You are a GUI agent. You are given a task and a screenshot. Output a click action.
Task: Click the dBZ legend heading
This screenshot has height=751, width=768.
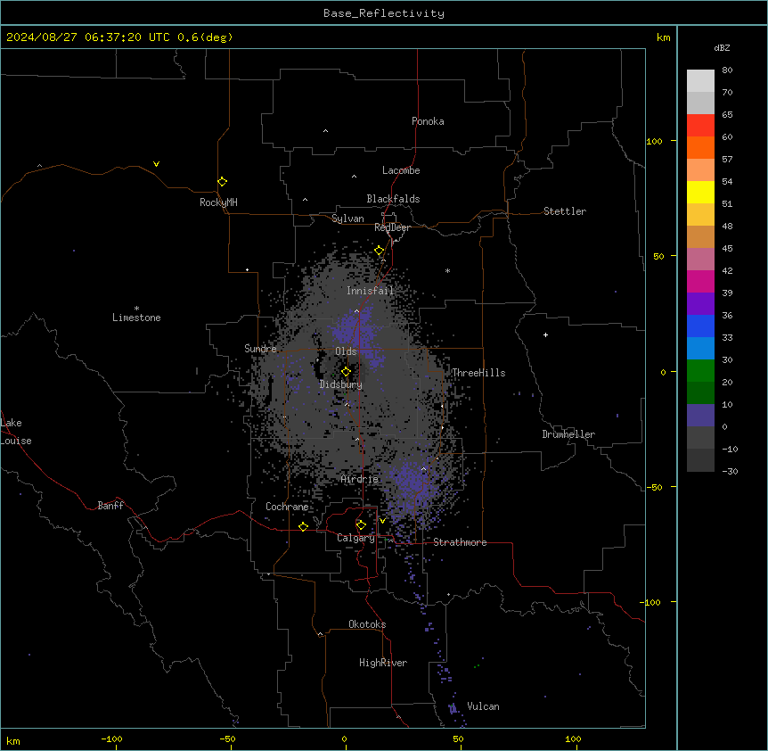[x=722, y=47]
